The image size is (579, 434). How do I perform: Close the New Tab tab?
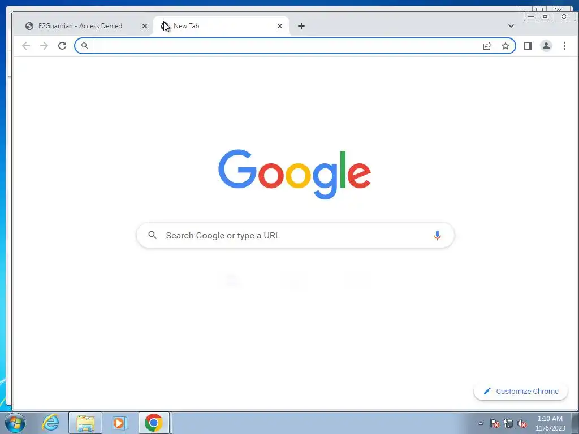(279, 26)
